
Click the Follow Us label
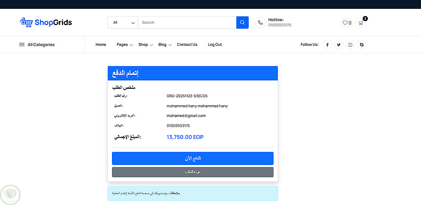(x=309, y=45)
